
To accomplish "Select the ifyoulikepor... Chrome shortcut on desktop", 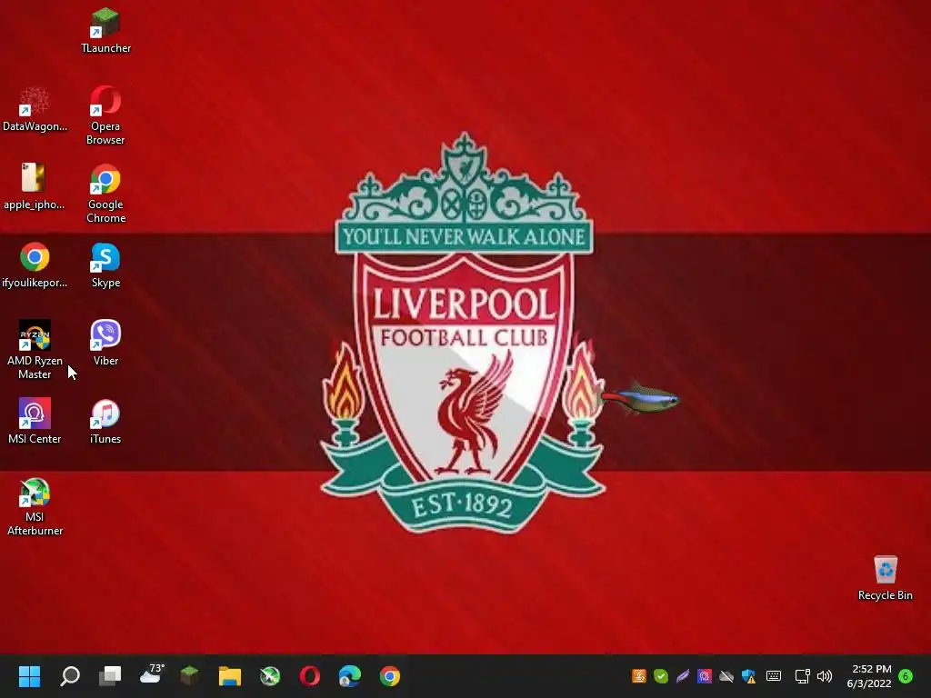I will click(35, 265).
